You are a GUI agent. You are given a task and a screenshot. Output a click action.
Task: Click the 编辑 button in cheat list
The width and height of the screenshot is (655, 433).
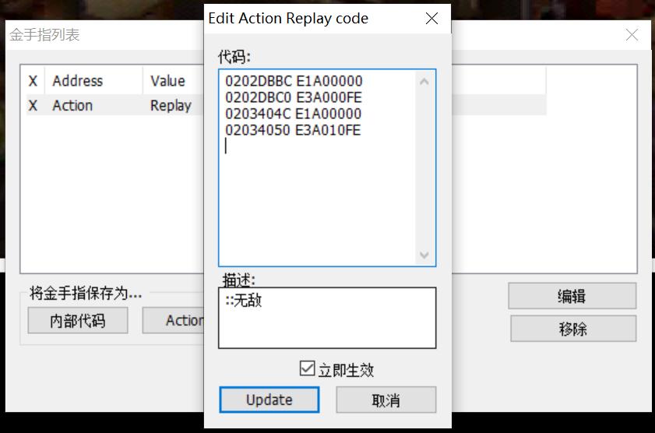tap(572, 296)
